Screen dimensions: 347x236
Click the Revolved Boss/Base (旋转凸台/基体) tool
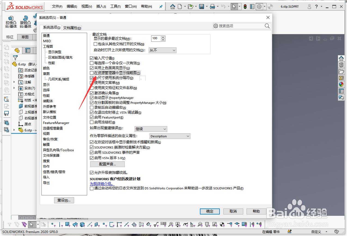[26, 22]
